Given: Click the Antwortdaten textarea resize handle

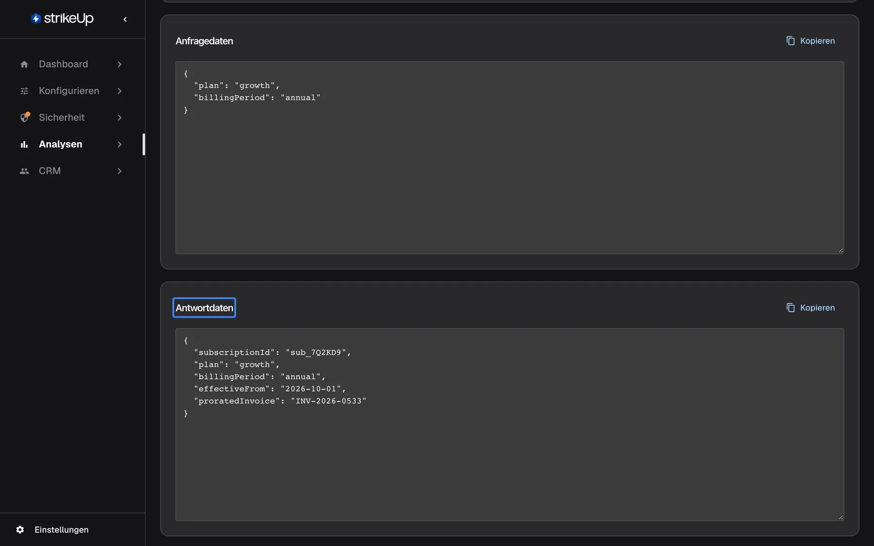Looking at the screenshot, I should 840,517.
